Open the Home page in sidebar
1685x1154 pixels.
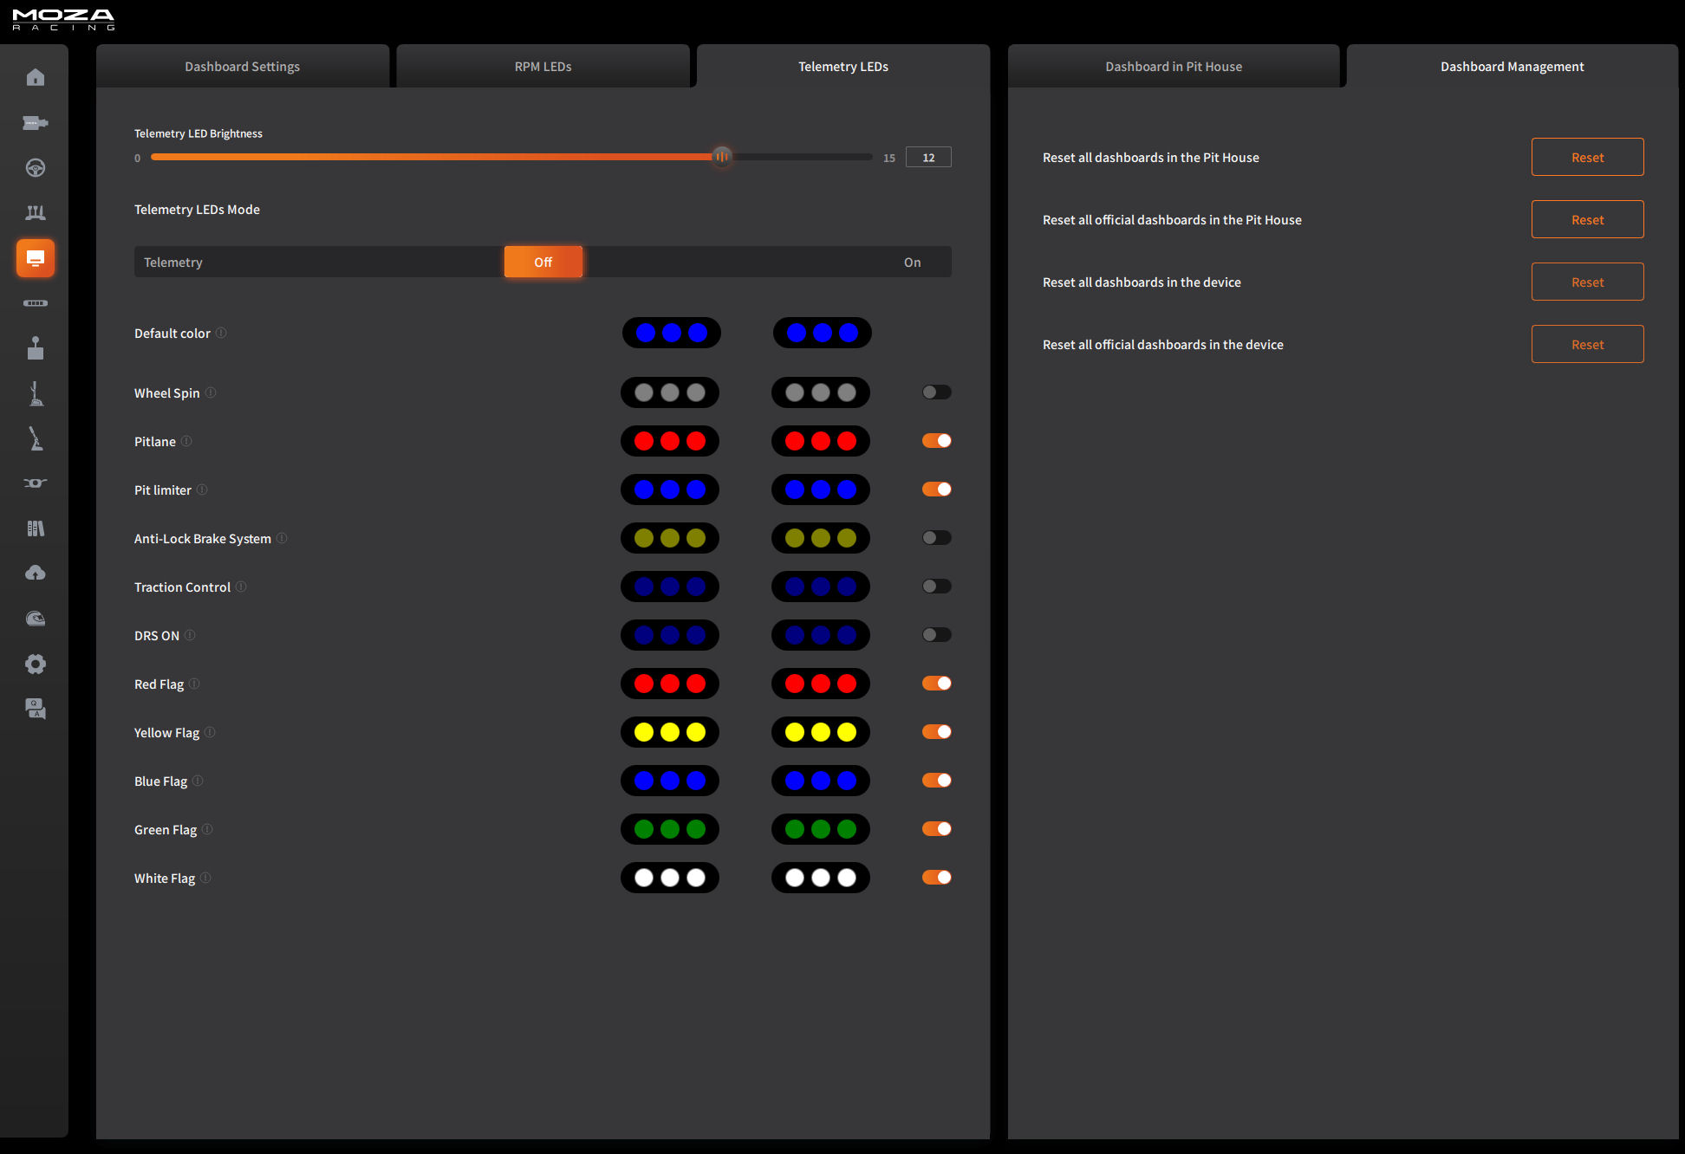coord(36,78)
